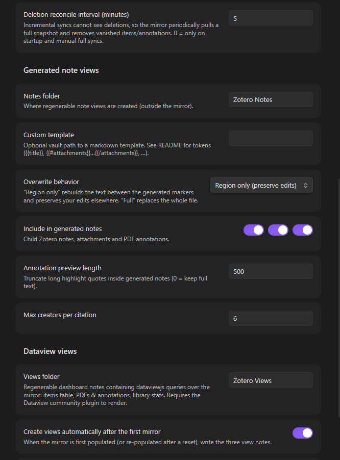Focus the empty Custom template field
This screenshot has width=340, height=460.
point(271,138)
